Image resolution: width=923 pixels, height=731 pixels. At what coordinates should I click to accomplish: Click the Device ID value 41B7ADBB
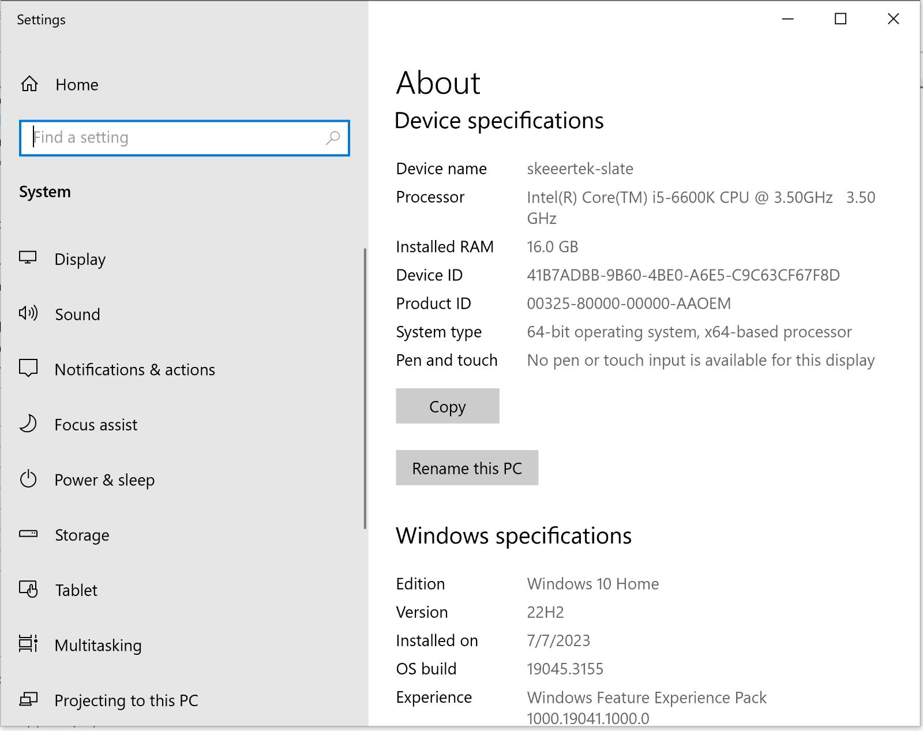click(683, 275)
